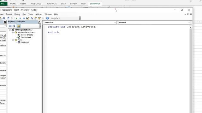Open the property value dropdown arrow
This screenshot has width=202, height=113.
pos(4,35)
